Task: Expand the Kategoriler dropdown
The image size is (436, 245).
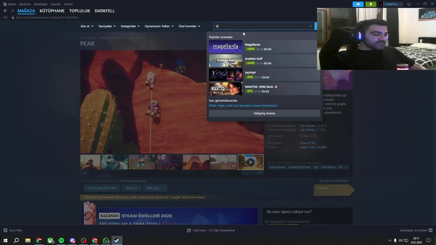Action: coord(130,26)
